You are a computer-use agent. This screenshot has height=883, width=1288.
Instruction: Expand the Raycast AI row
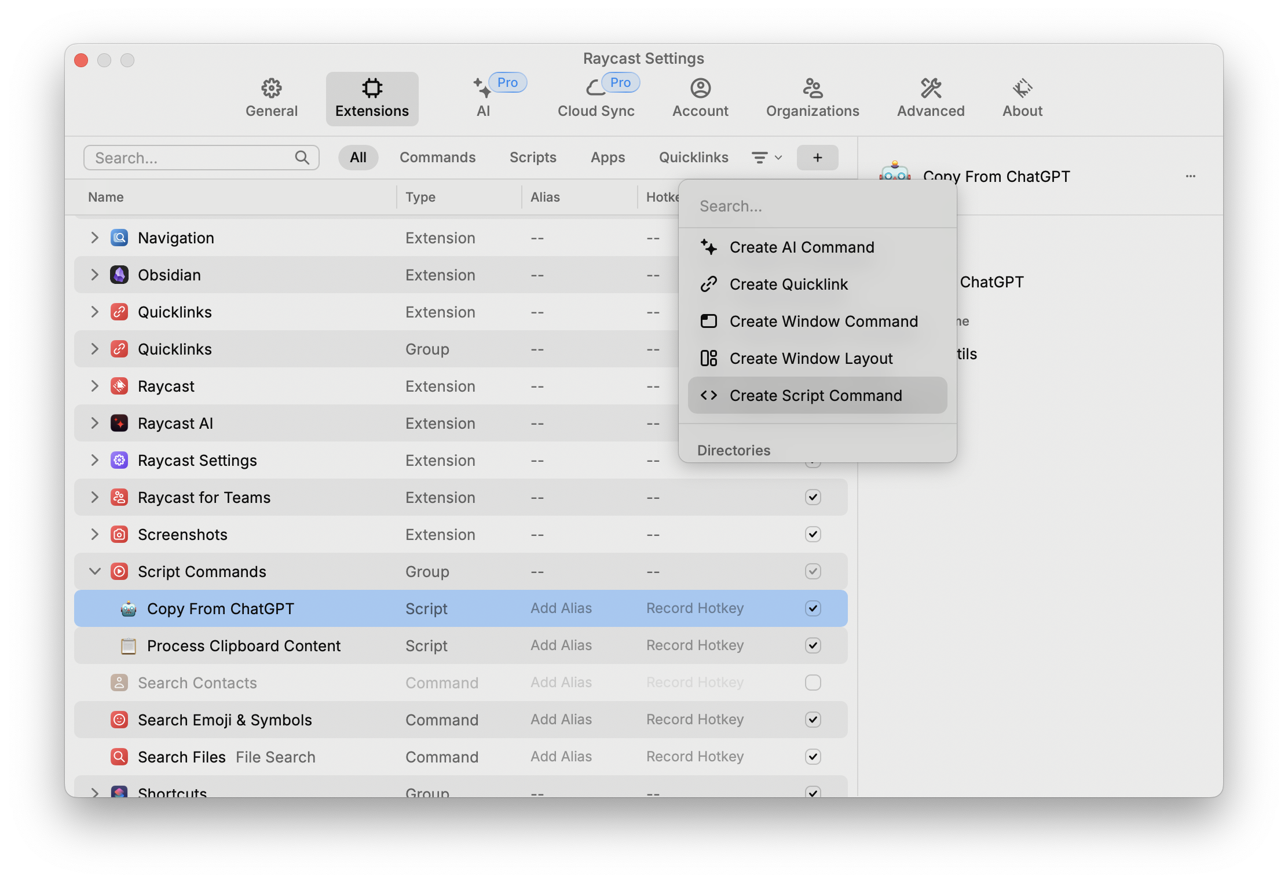tap(94, 424)
